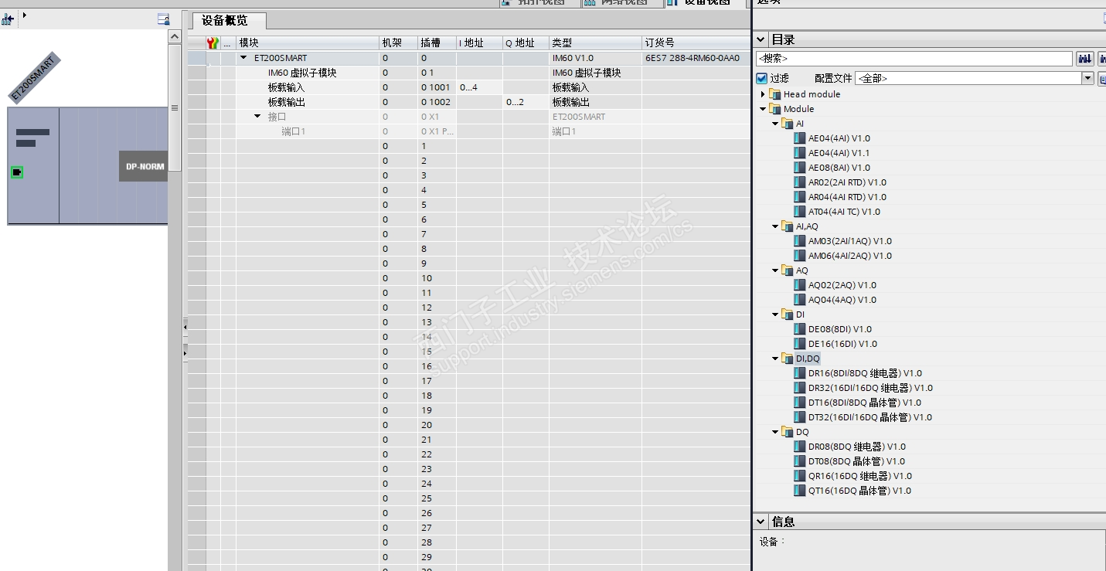Sort by the I 地址 column header
1106x571 pixels.
point(479,43)
